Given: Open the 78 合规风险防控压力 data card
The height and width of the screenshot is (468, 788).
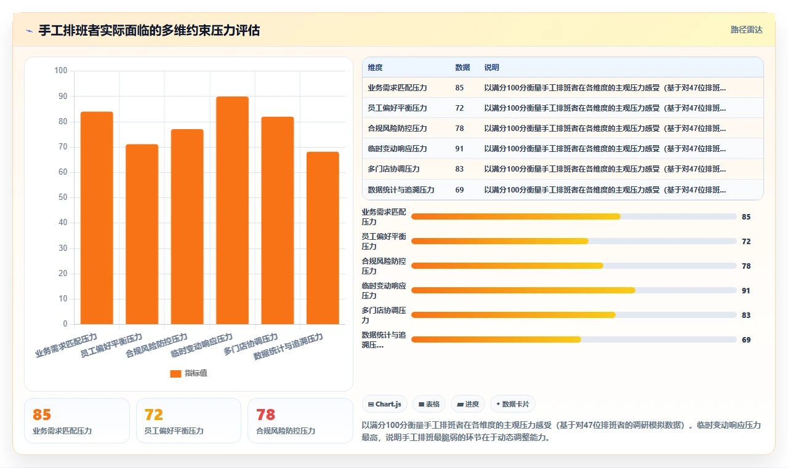Looking at the screenshot, I should [300, 421].
